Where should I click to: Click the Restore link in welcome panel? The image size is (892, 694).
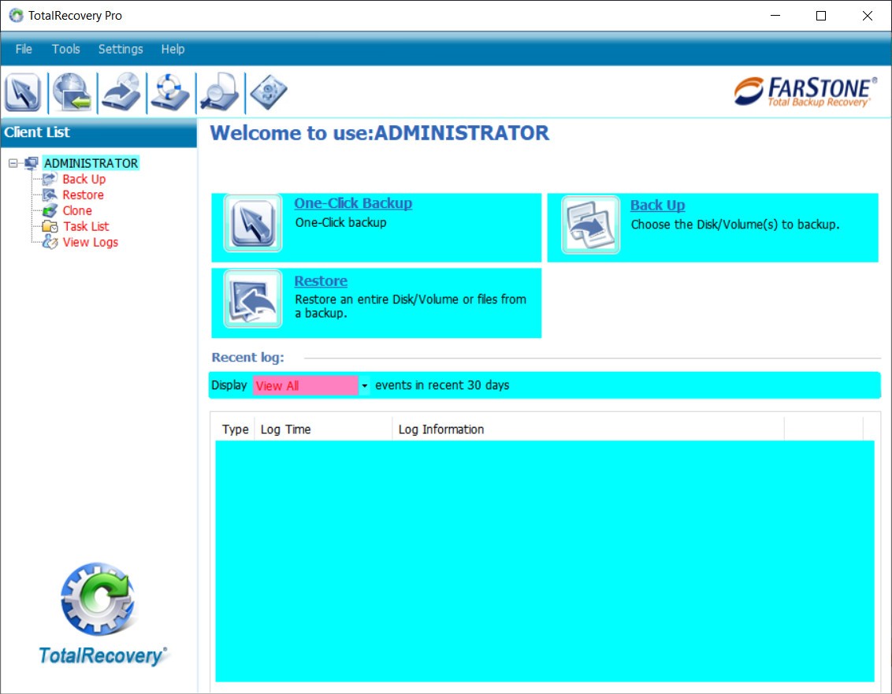tap(321, 281)
